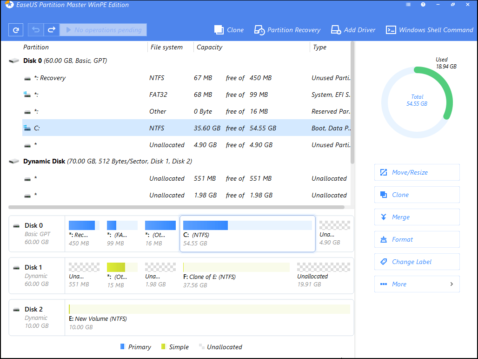The height and width of the screenshot is (359, 478).
Task: Click the E: New Volume (NTFS) block
Action: pyautogui.click(x=209, y=318)
